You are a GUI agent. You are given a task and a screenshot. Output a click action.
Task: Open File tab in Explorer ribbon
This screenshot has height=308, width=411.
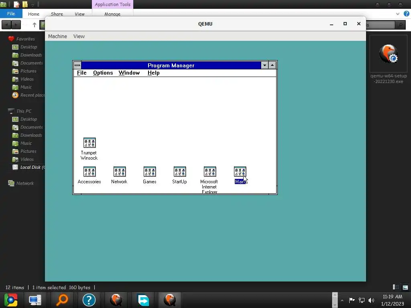coord(11,14)
